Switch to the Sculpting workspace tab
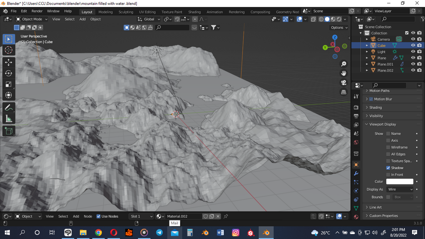 tap(126, 12)
